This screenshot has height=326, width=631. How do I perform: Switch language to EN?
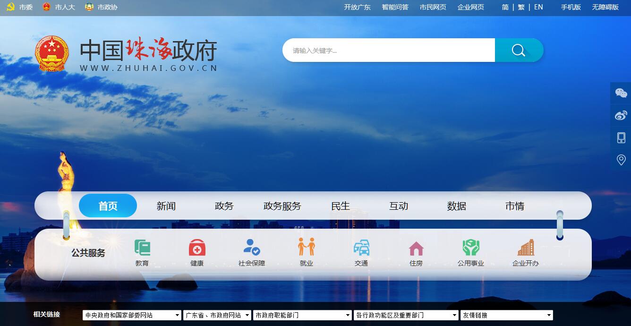click(538, 7)
